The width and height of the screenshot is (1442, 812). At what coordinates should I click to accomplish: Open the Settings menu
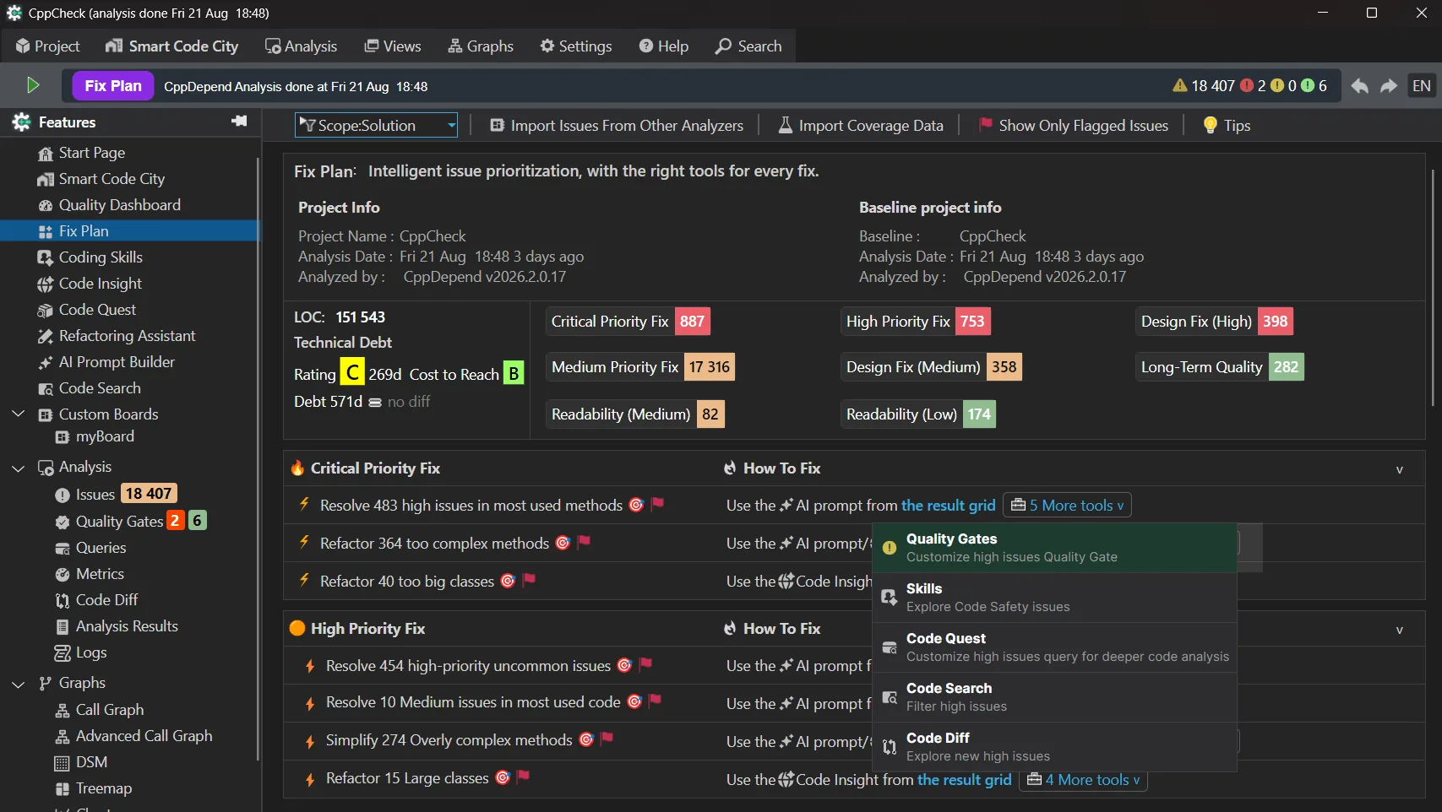(x=575, y=46)
